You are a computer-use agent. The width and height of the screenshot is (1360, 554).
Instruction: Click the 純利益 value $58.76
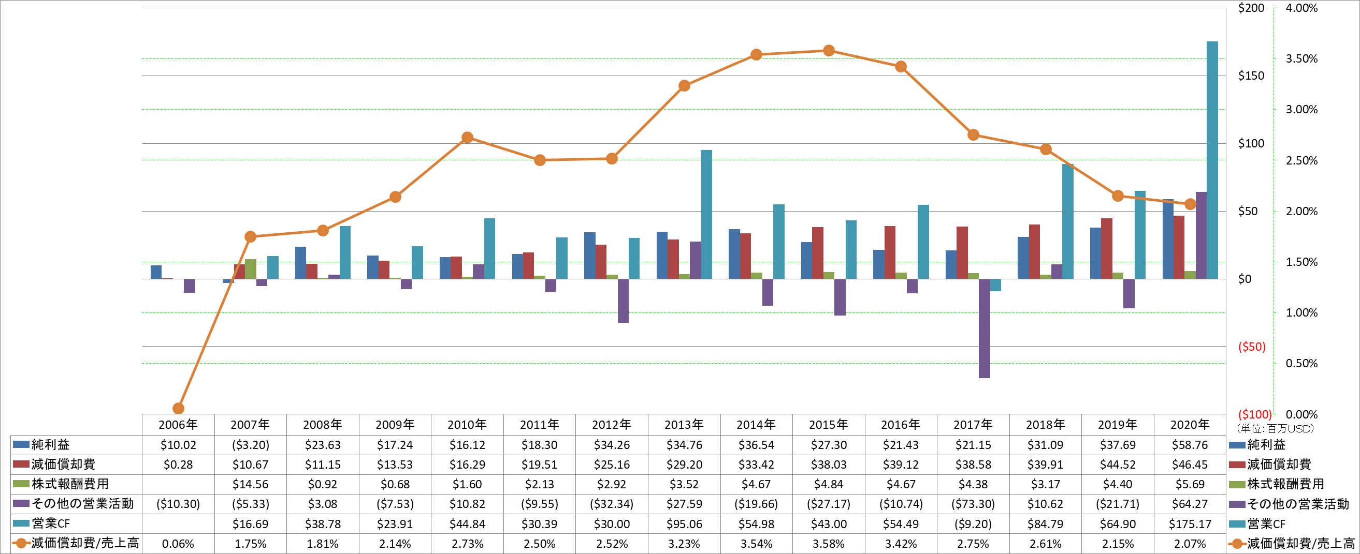coord(1190,445)
